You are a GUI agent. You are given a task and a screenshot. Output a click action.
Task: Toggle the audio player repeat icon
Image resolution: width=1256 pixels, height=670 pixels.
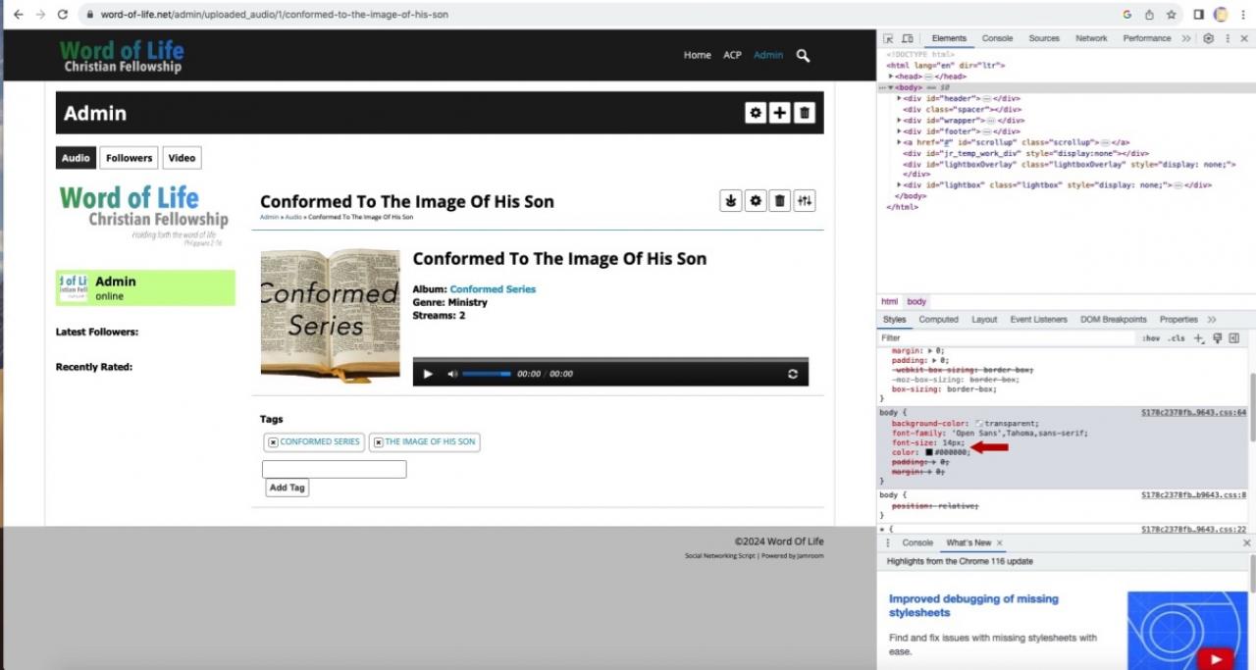793,374
